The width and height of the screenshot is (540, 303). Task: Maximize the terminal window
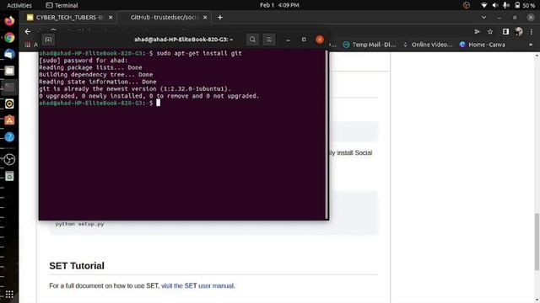point(304,40)
